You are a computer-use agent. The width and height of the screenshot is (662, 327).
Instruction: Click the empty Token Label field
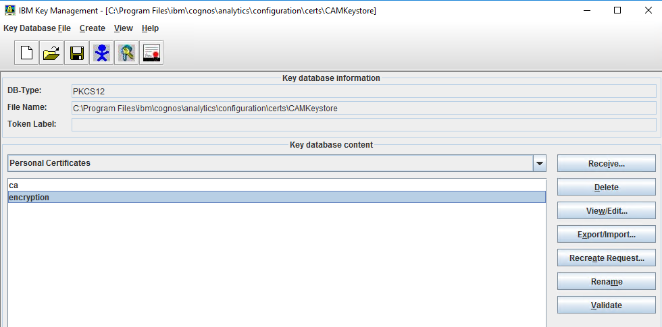click(364, 125)
